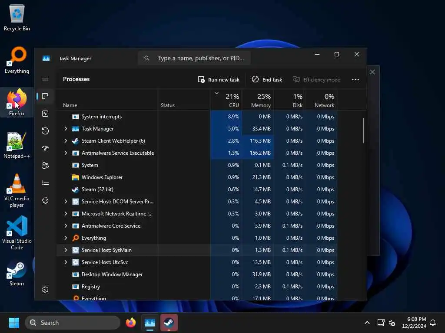The height and width of the screenshot is (333, 445).
Task: Click the network status tray icon
Action: tap(381, 323)
